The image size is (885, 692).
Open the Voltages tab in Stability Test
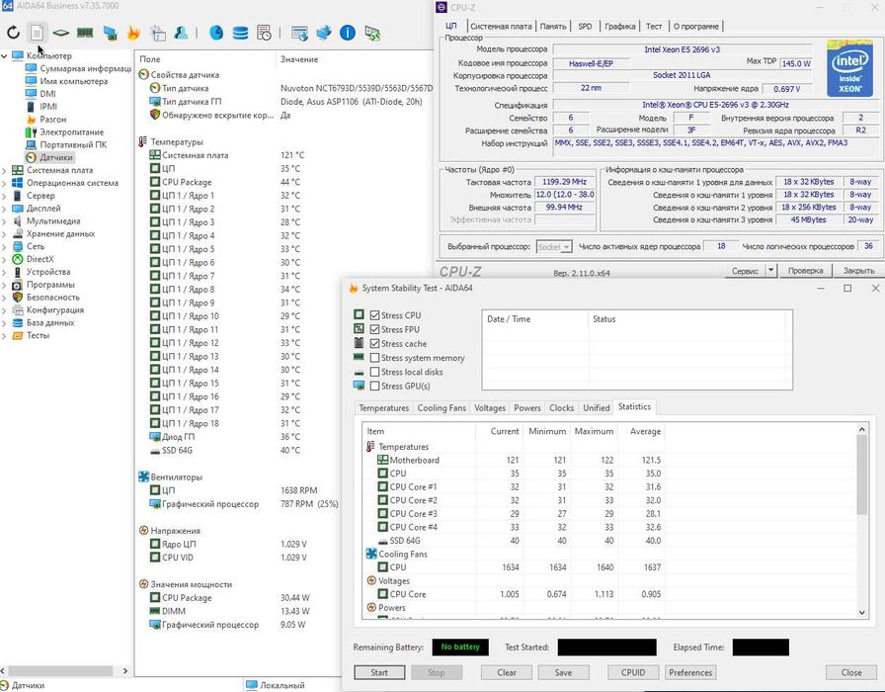pos(489,408)
